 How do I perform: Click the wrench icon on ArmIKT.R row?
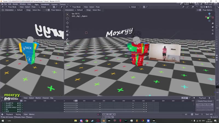tap(18, 103)
